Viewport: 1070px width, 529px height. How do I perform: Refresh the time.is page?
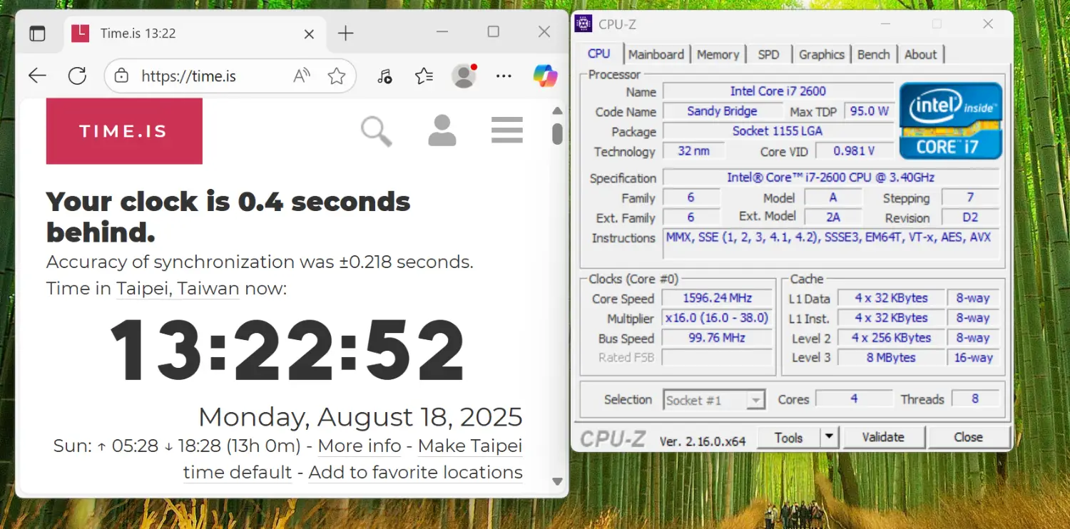(x=77, y=76)
